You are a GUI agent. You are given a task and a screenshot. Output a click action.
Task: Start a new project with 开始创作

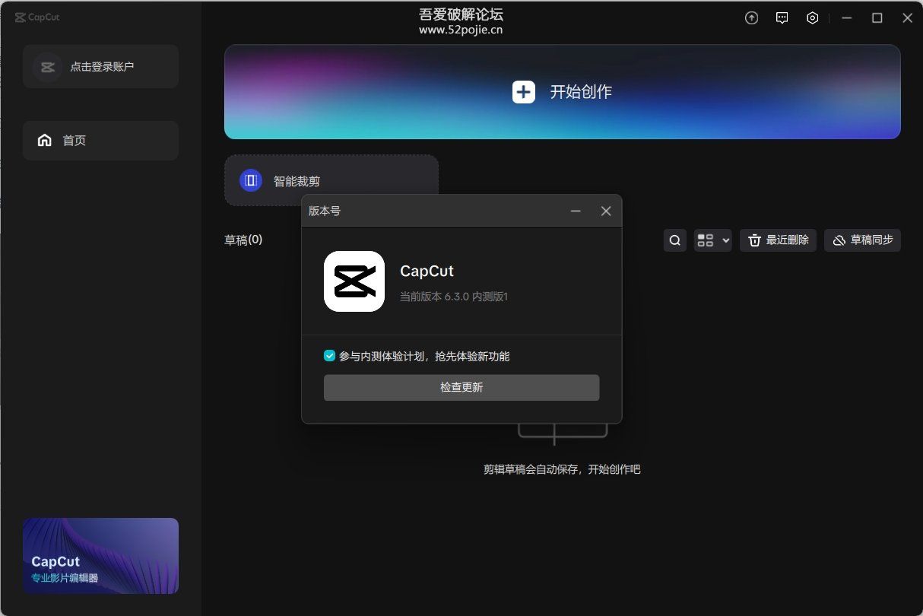coord(563,92)
